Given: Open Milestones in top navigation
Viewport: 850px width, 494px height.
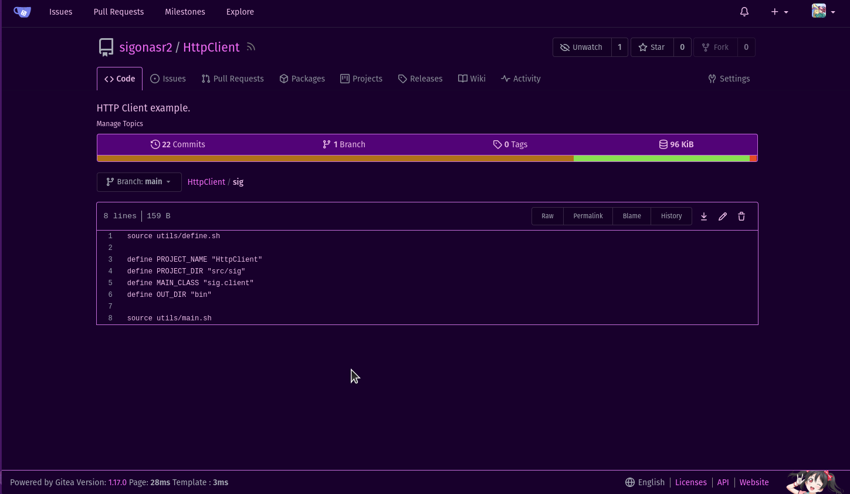Looking at the screenshot, I should coord(185,12).
